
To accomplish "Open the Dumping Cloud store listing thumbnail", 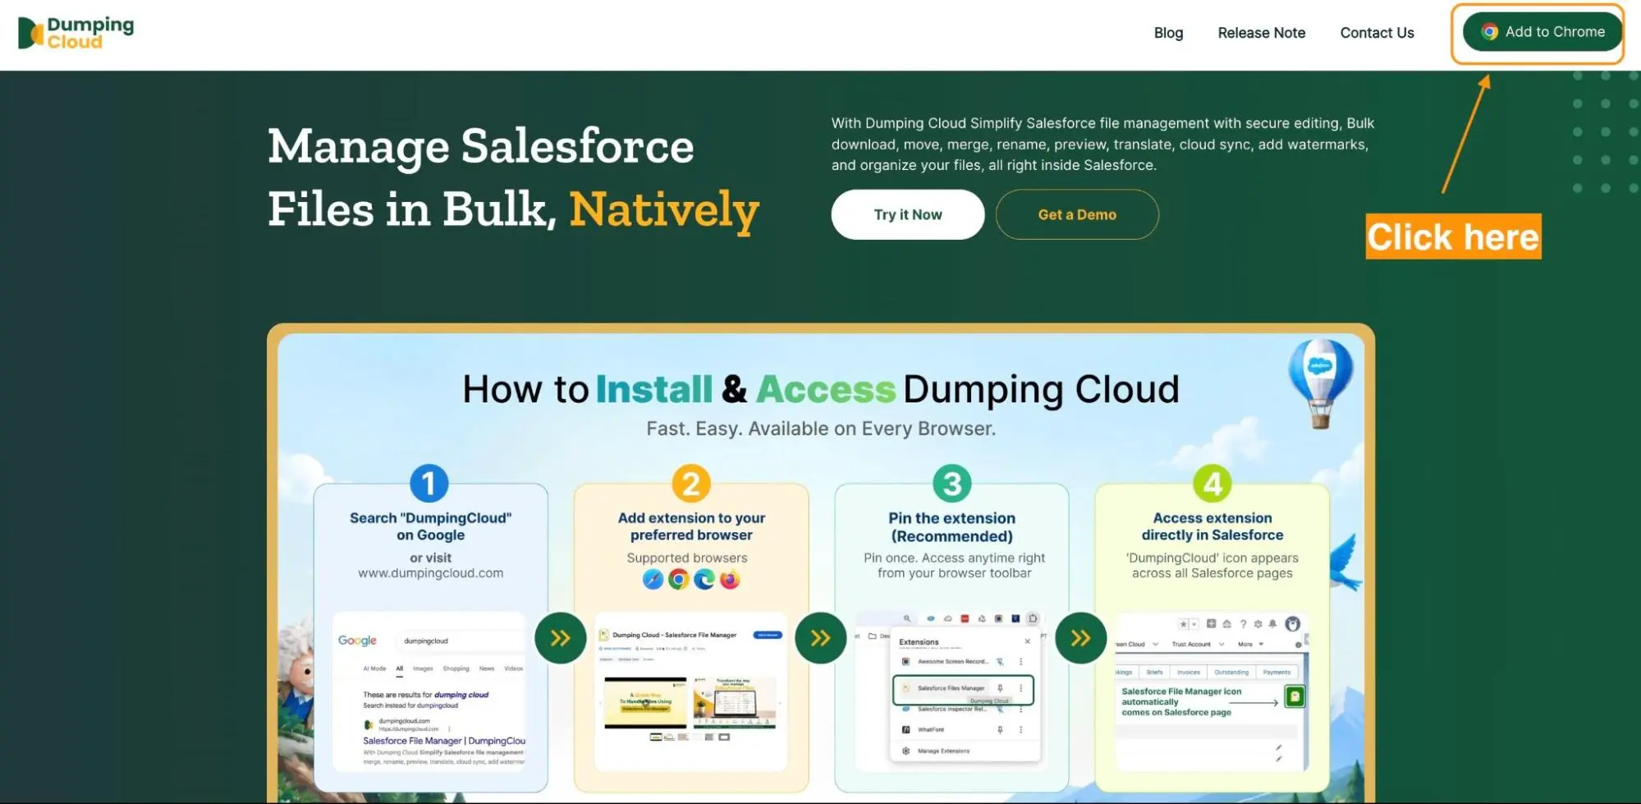I will [x=691, y=691].
